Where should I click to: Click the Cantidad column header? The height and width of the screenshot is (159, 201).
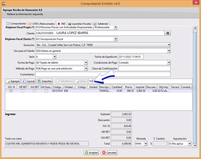(x=117, y=87)
